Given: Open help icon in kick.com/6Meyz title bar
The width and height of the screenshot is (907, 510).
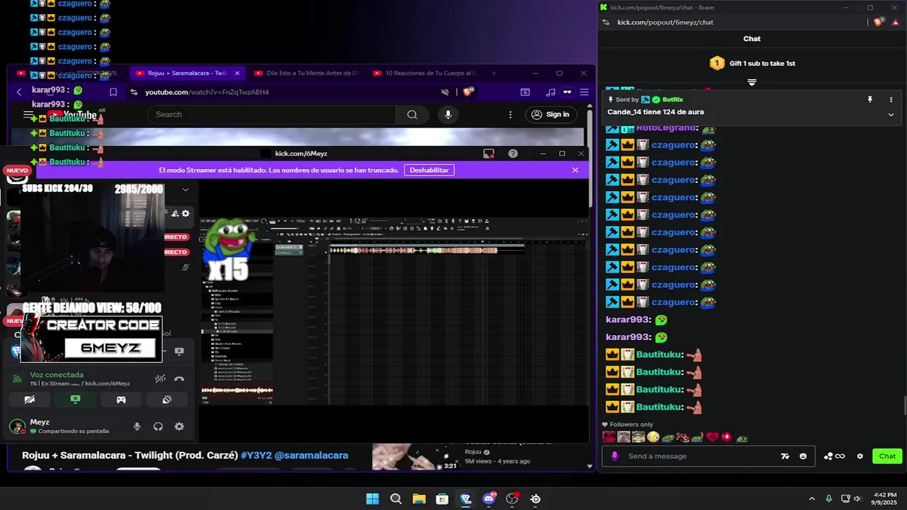Looking at the screenshot, I should click(x=513, y=154).
